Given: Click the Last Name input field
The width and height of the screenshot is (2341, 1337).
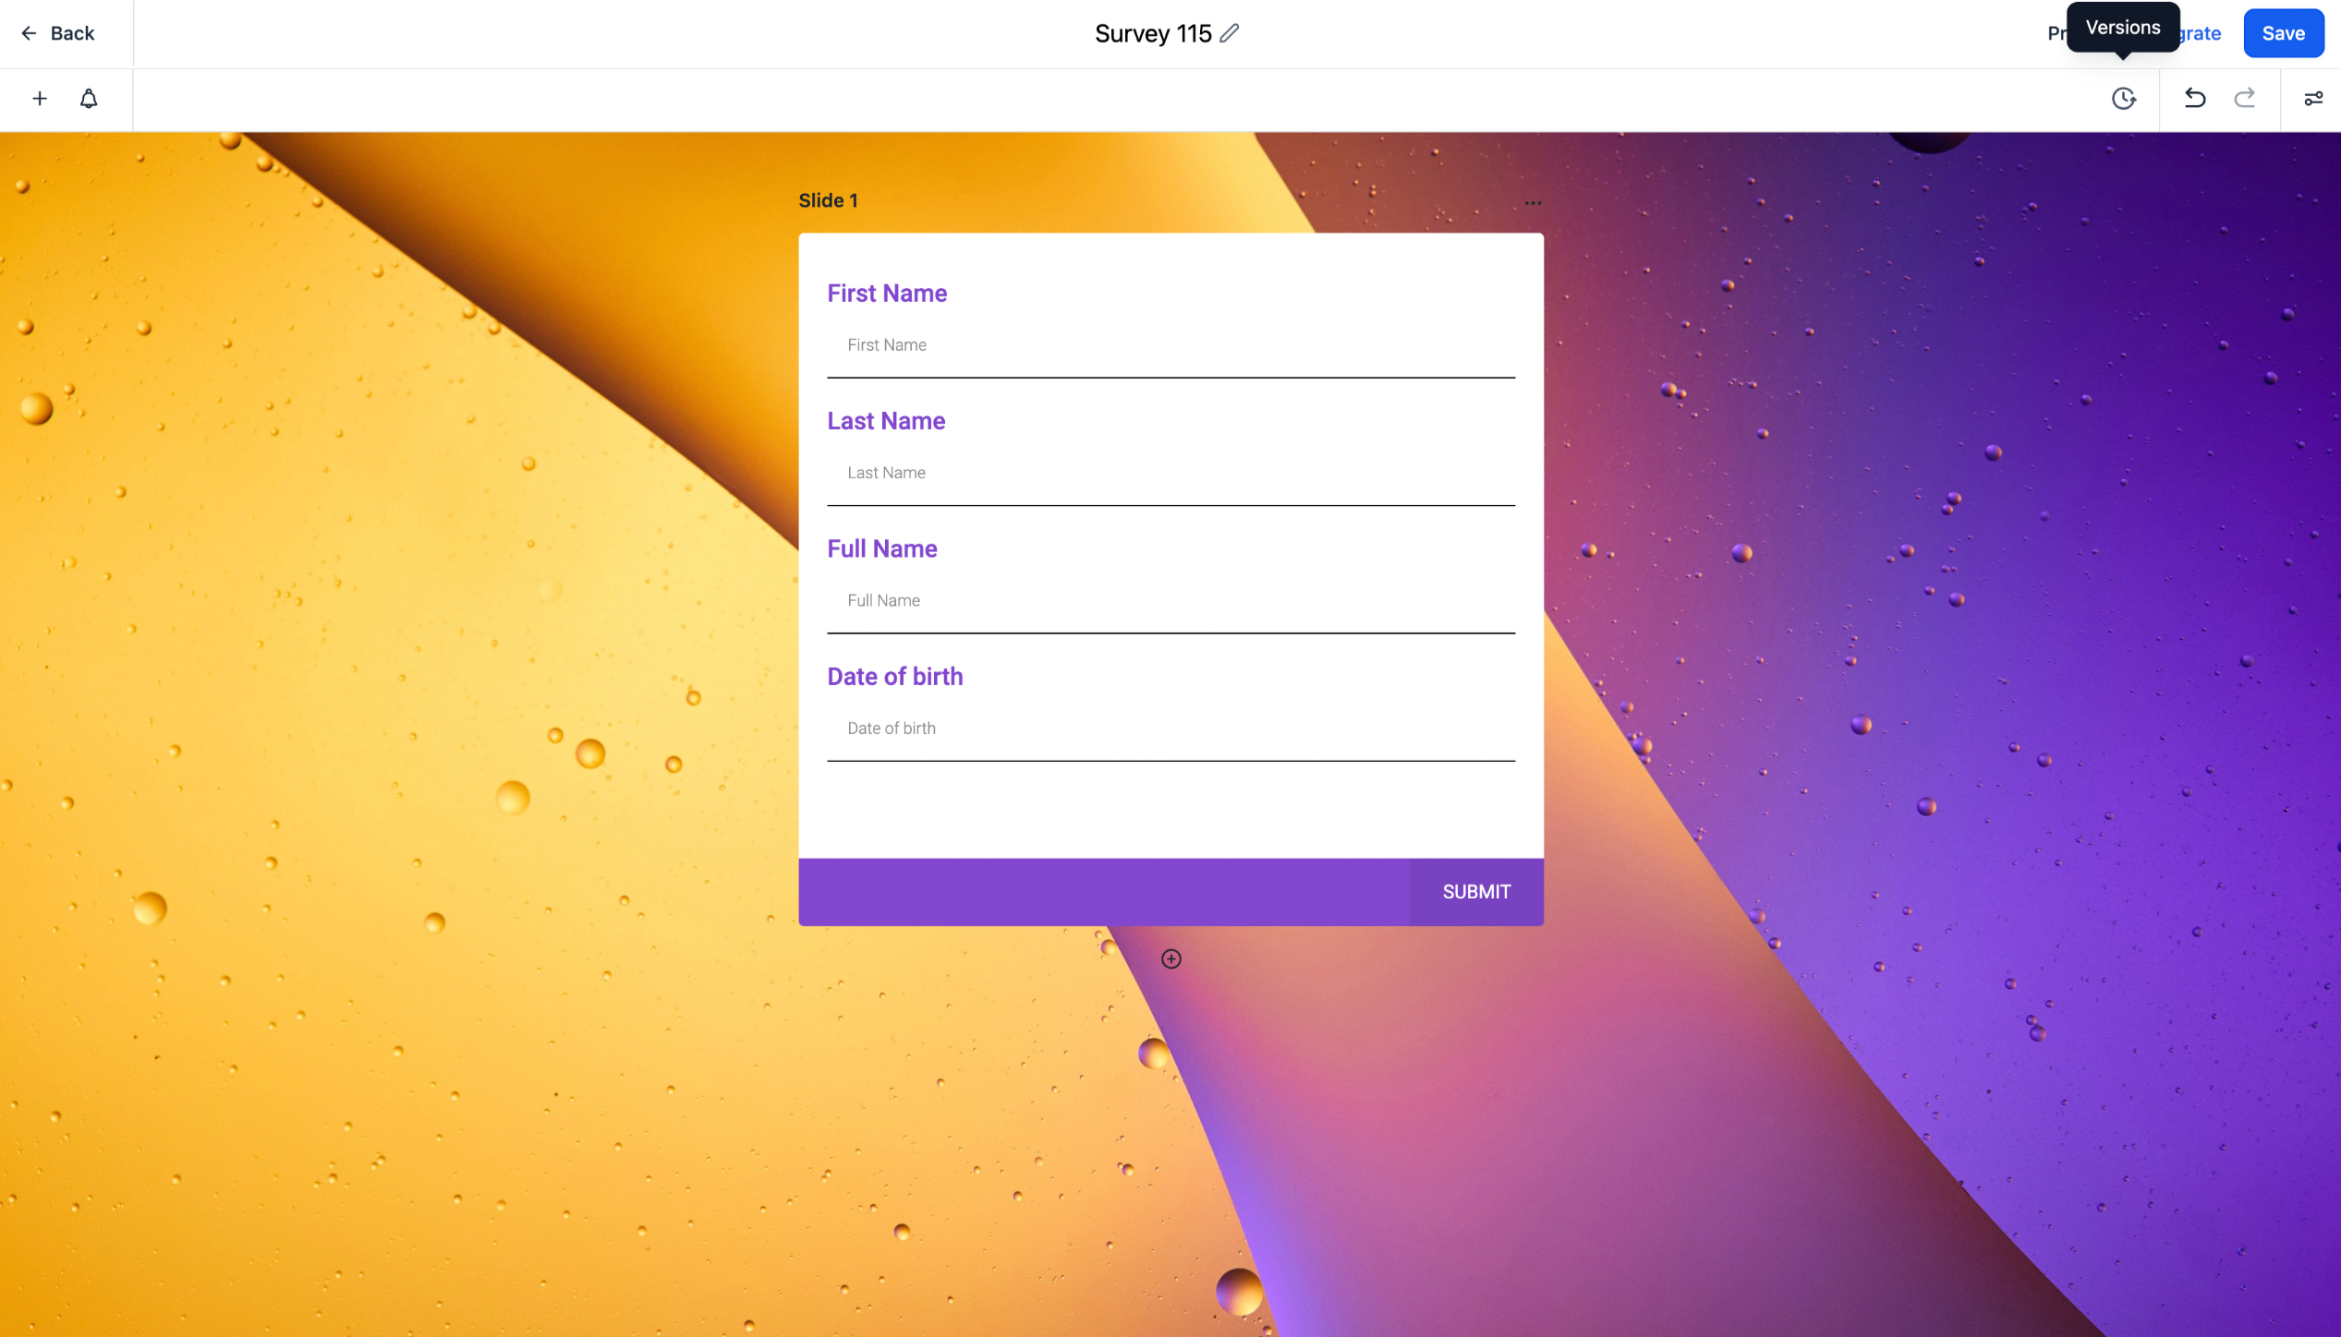Looking at the screenshot, I should [x=1170, y=473].
